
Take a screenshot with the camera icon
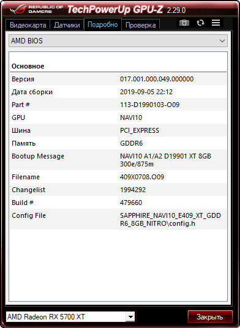click(x=184, y=23)
